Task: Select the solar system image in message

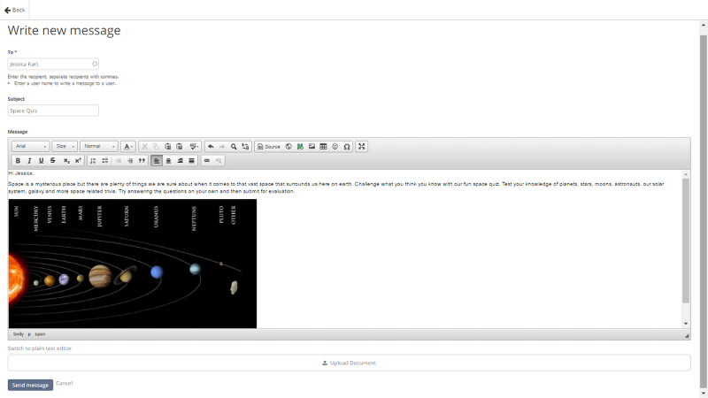Action: (132, 264)
